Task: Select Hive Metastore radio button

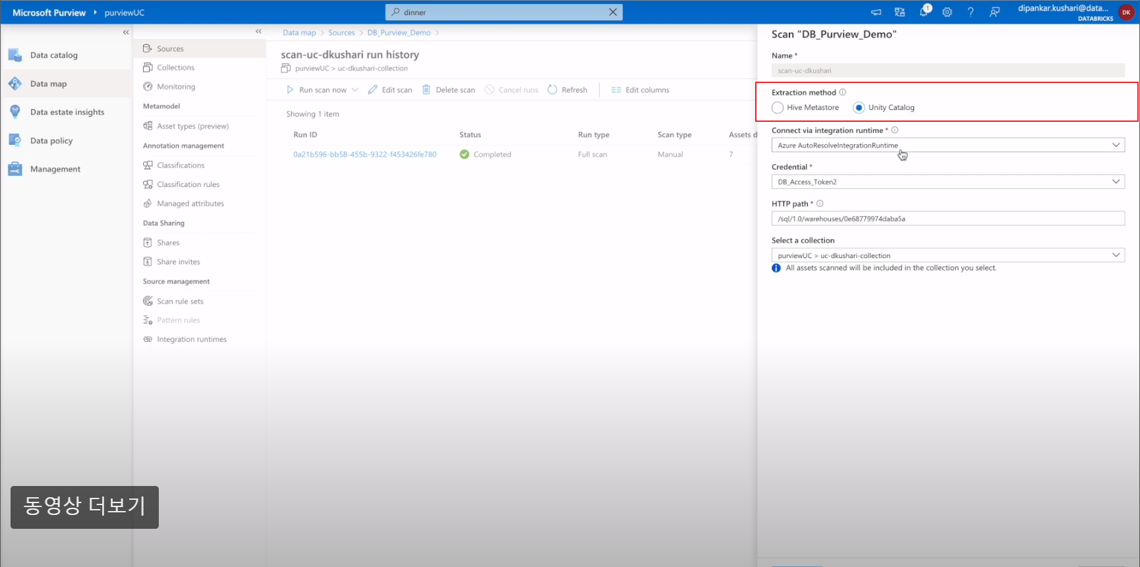Action: pos(778,107)
